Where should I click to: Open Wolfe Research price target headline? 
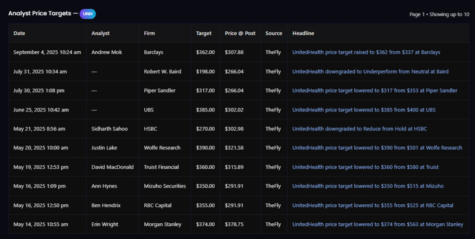point(377,148)
